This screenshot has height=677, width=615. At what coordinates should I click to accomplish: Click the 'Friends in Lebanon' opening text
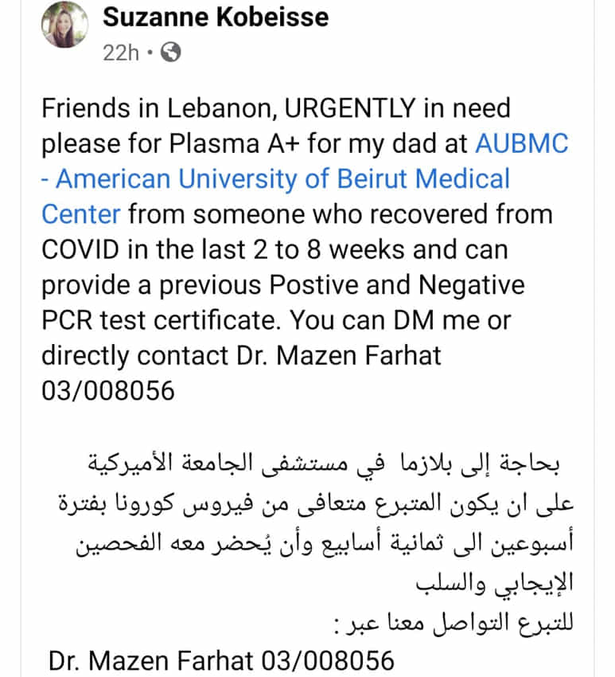(x=159, y=108)
